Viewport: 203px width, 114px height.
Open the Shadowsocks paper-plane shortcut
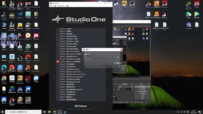(20, 15)
